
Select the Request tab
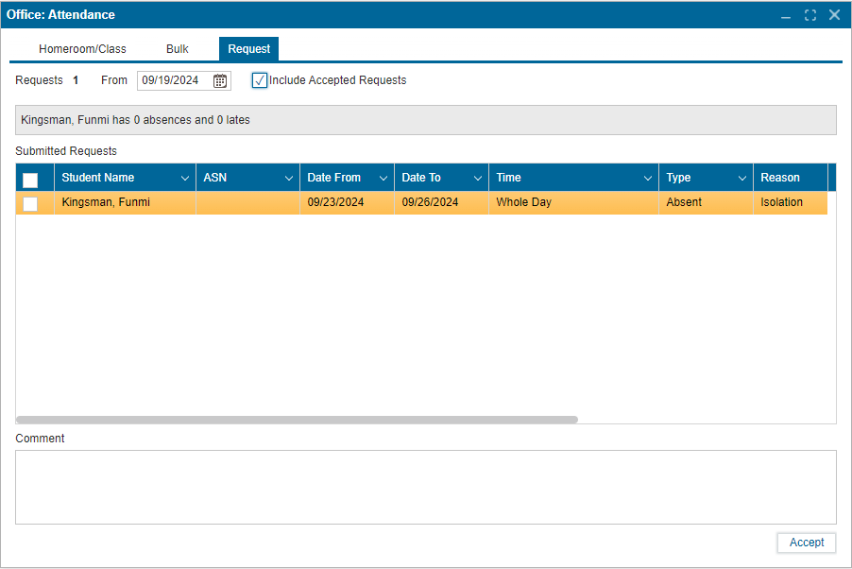(x=248, y=49)
